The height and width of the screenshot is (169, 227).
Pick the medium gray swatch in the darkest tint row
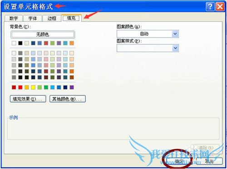tap(14, 77)
